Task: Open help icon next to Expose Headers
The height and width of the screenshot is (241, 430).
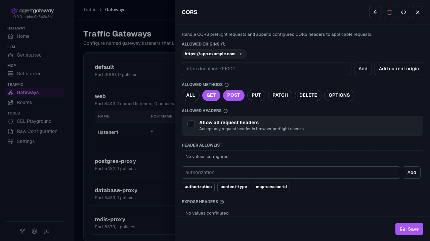Action: 222,202
